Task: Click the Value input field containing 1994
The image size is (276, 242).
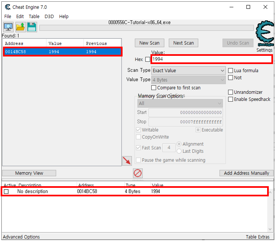Action: tap(212, 59)
